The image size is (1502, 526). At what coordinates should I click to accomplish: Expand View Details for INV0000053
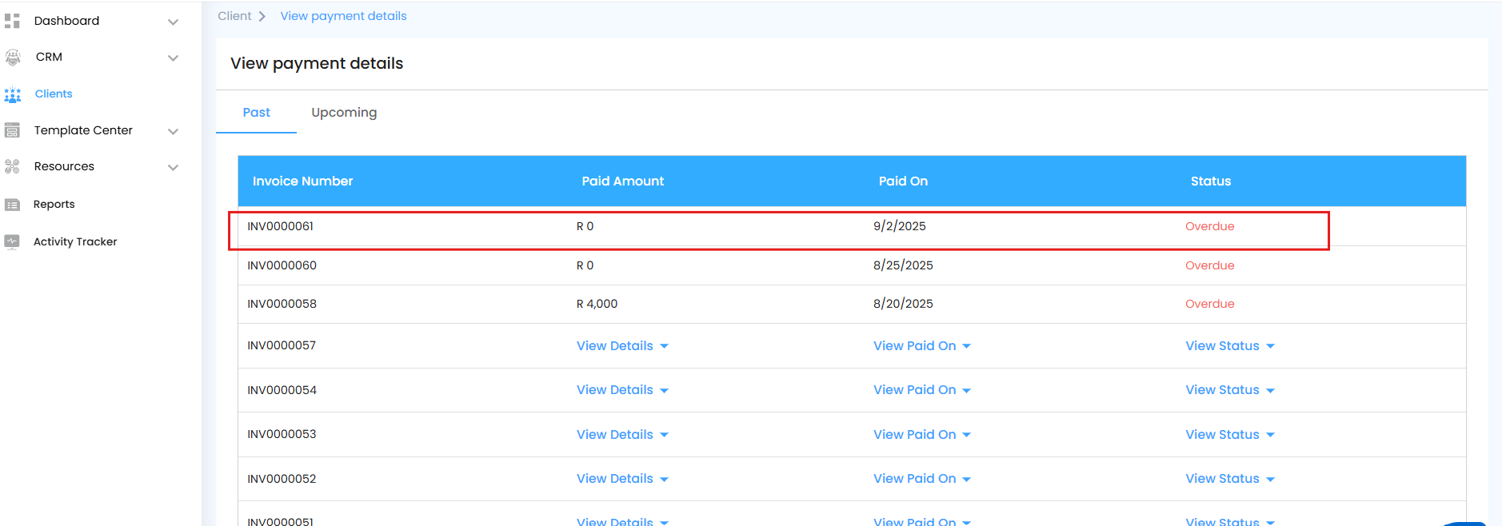tap(622, 435)
